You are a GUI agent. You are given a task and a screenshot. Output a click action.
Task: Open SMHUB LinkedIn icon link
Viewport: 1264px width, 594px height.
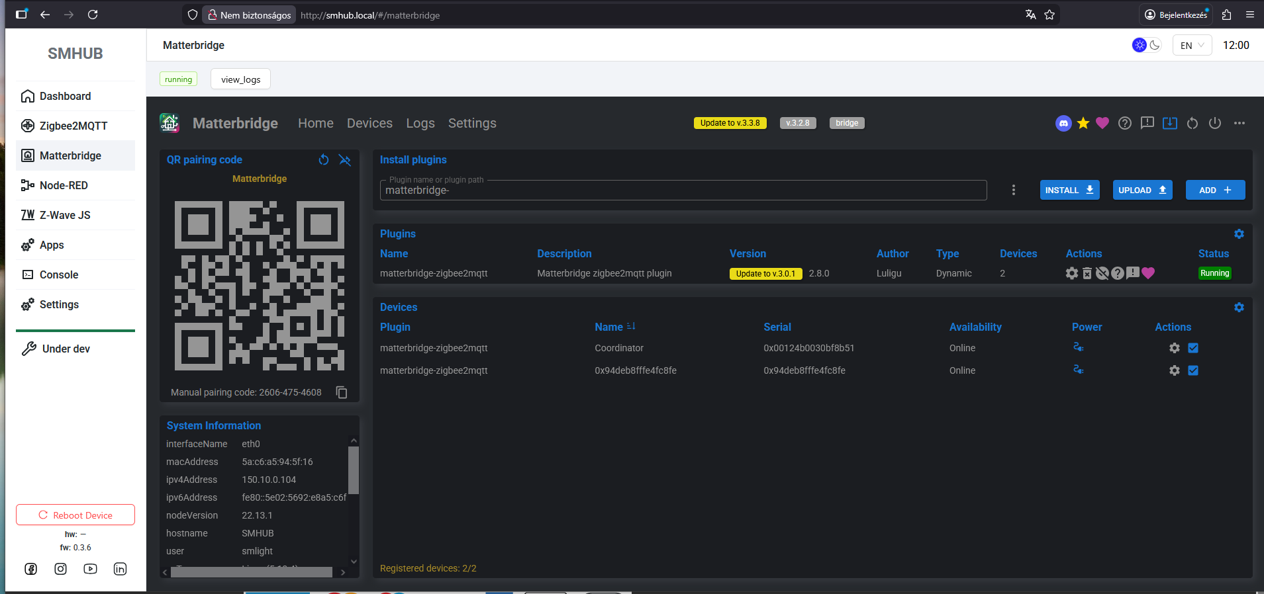click(120, 569)
